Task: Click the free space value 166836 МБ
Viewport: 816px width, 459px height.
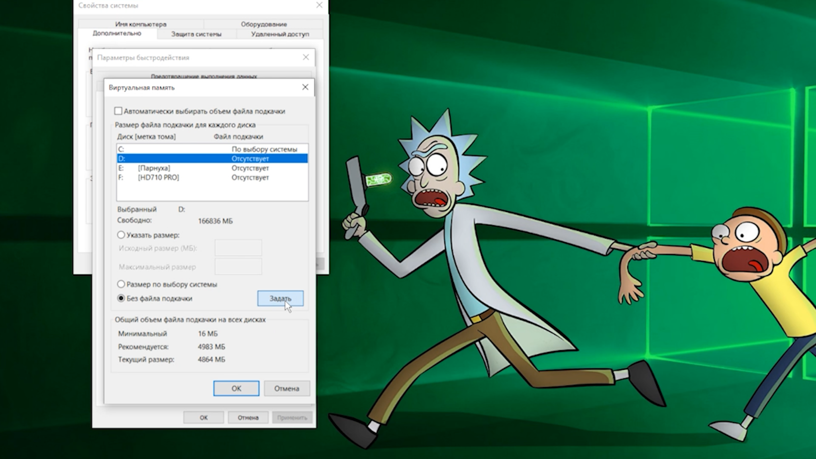Action: tap(215, 221)
